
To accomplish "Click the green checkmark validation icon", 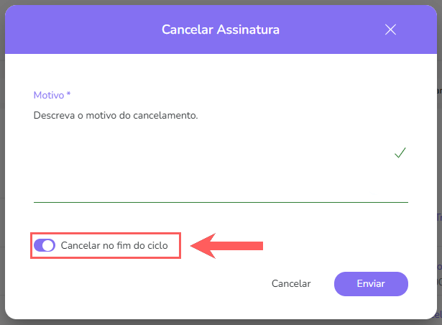I will [x=400, y=152].
